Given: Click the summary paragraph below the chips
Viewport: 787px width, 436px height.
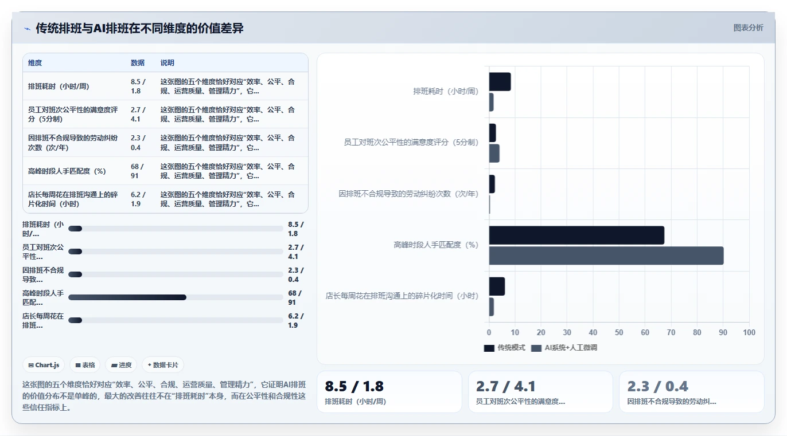Looking at the screenshot, I should 165,396.
